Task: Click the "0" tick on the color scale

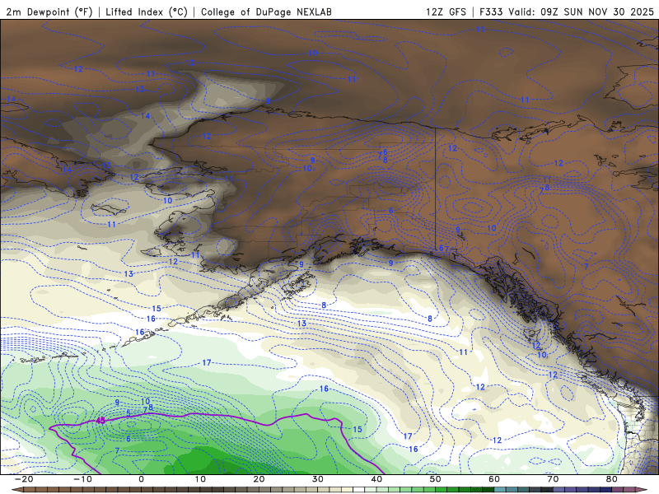Action: pyautogui.click(x=141, y=479)
